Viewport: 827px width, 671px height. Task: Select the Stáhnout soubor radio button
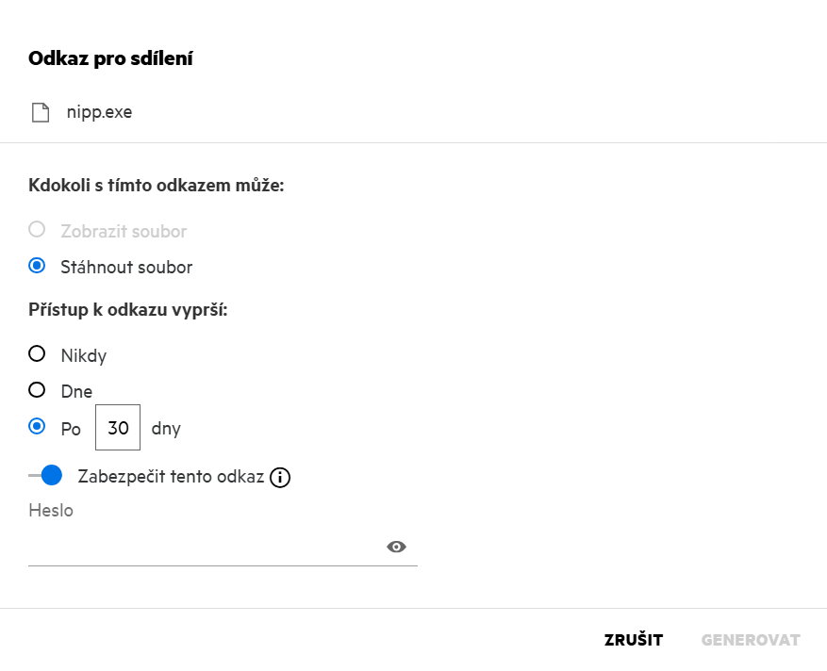point(37,267)
